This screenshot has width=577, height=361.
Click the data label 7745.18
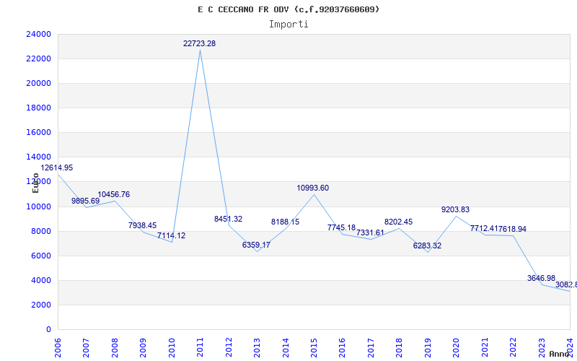tap(341, 227)
